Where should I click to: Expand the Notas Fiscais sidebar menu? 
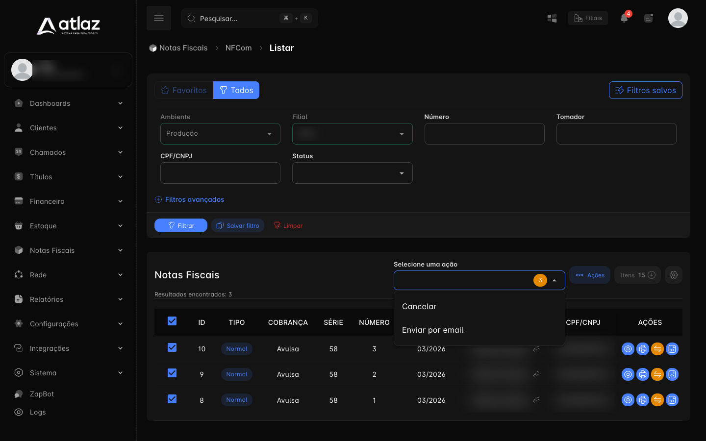coord(68,250)
